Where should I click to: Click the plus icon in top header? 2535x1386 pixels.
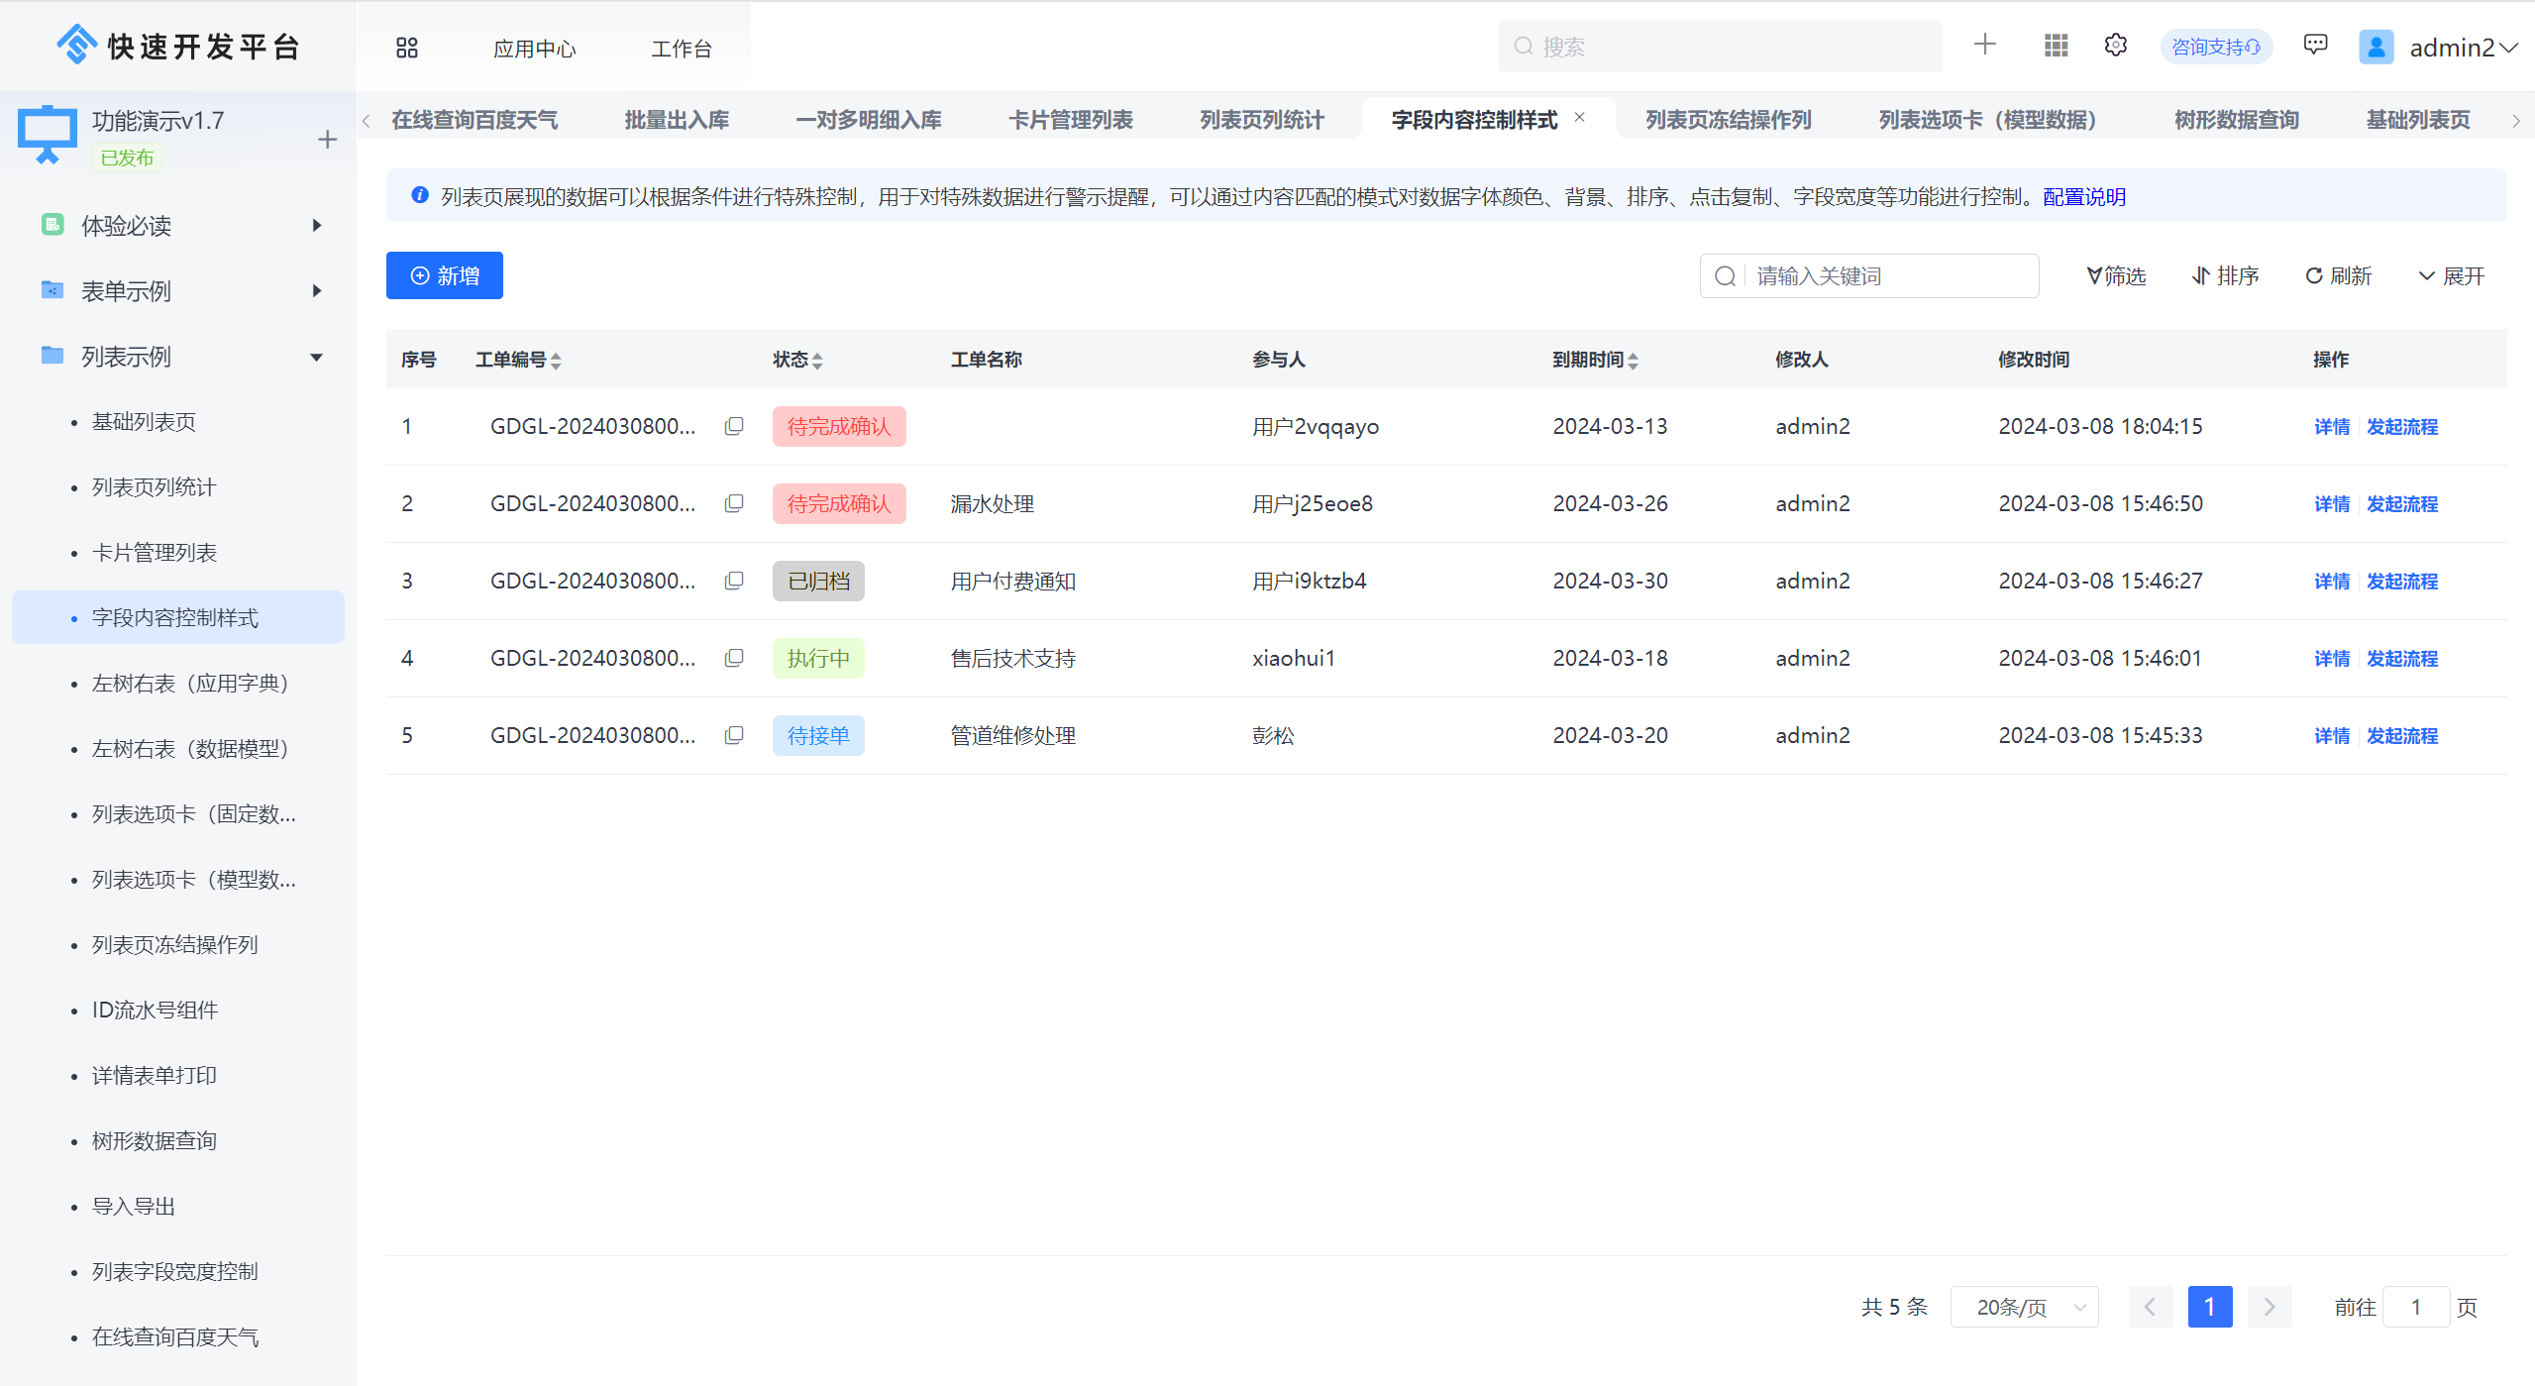(x=1984, y=45)
